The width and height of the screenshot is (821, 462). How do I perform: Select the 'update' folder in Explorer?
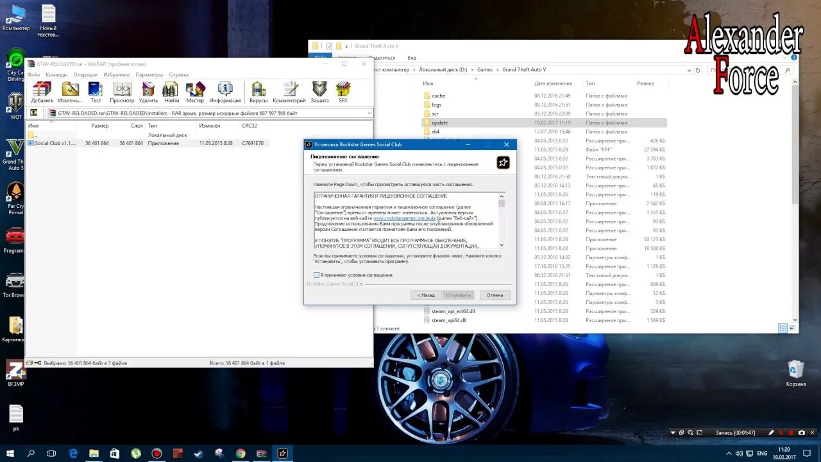point(544,123)
